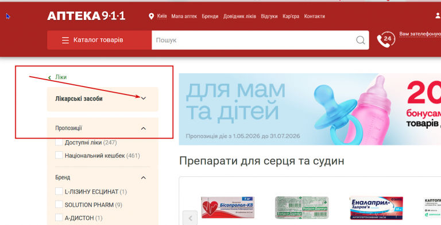Open Бренди page
Image resolution: width=441 pixels, height=225 pixels.
point(210,16)
